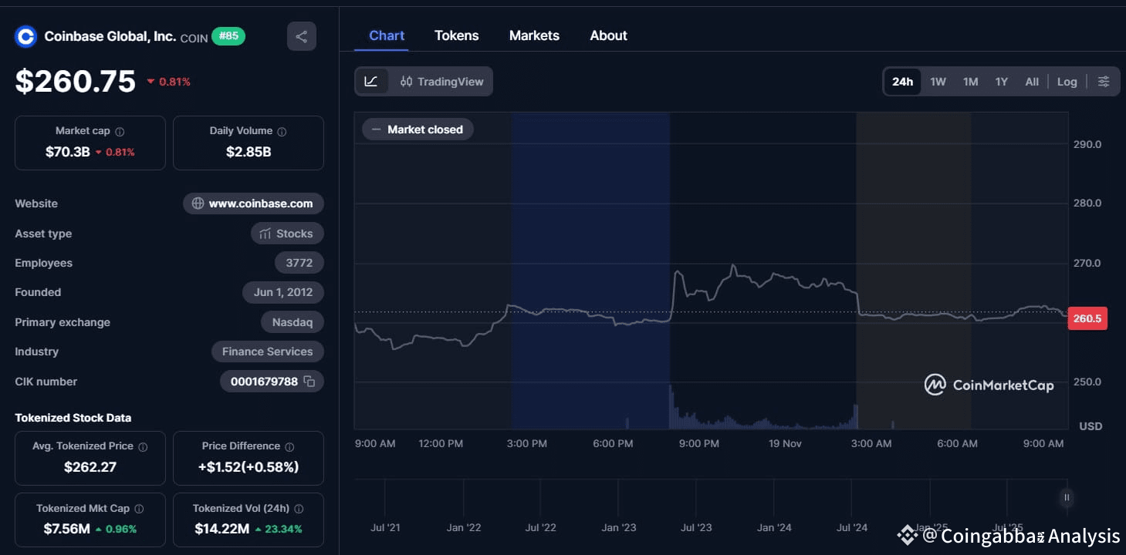The image size is (1126, 555).
Task: Toggle the Market closed indicator
Action: (417, 129)
